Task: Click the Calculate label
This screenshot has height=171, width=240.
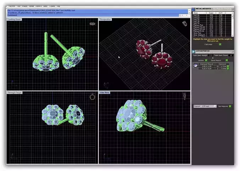Action: point(208,44)
